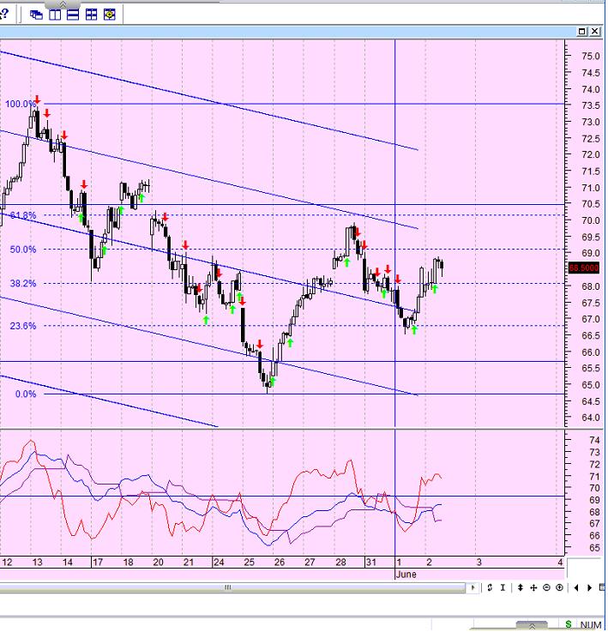Tile chart windows horizontally
The width and height of the screenshot is (608, 632).
tap(73, 15)
